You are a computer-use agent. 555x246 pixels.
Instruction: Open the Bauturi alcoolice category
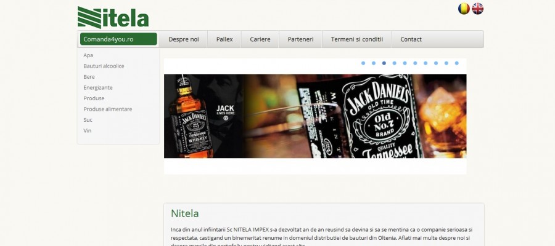click(104, 66)
